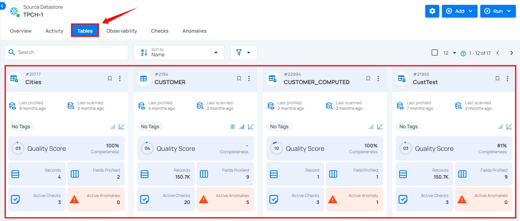The height and width of the screenshot is (221, 520).
Task: Click the settings gear icon button
Action: (x=432, y=11)
